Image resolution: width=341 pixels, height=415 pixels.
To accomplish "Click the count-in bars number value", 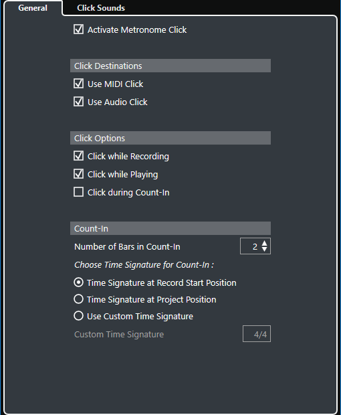I will click(x=255, y=246).
